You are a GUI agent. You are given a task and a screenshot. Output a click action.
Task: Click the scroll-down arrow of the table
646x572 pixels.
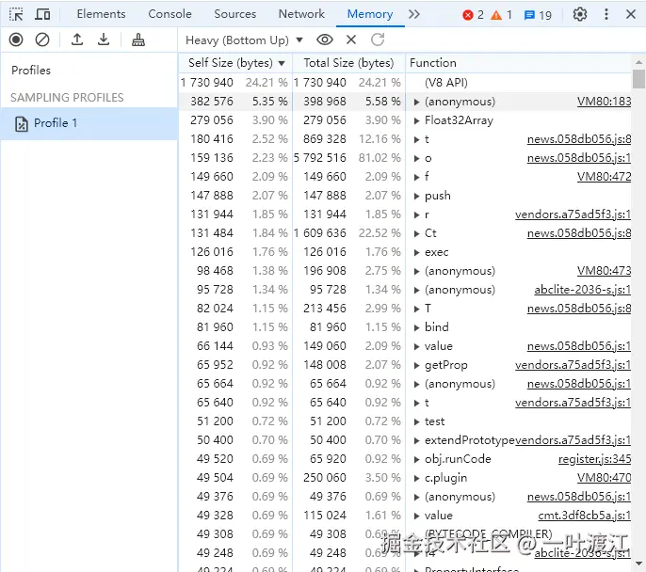point(638,564)
